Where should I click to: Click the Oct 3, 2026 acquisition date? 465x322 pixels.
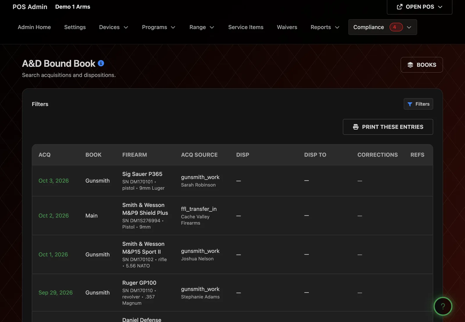coord(54,181)
